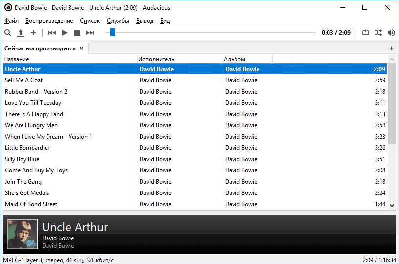Select Come And Buy My Toys track
The width and height of the screenshot is (399, 264).
coord(195,170)
